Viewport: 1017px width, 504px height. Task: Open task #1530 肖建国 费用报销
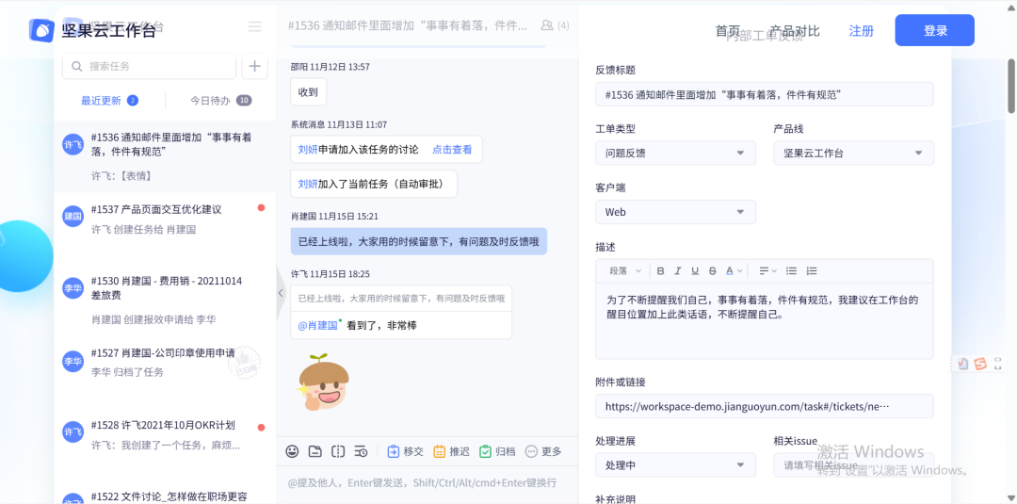click(x=165, y=300)
